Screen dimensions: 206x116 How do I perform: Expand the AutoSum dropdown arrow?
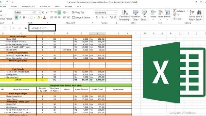coord(187,11)
